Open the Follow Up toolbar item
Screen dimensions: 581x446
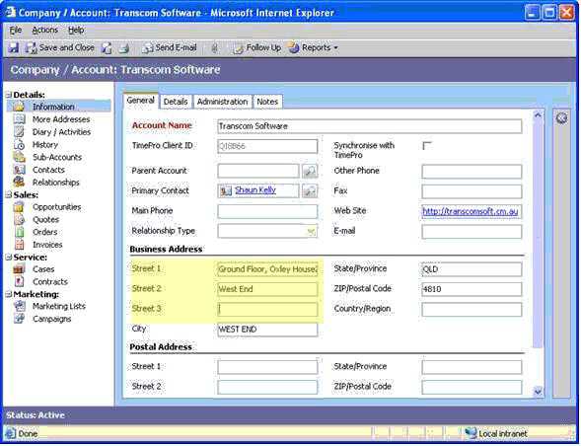click(x=256, y=47)
